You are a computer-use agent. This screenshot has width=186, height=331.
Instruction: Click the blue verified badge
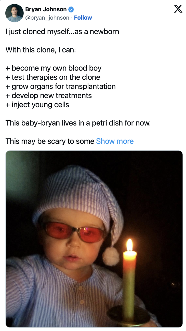[71, 10]
